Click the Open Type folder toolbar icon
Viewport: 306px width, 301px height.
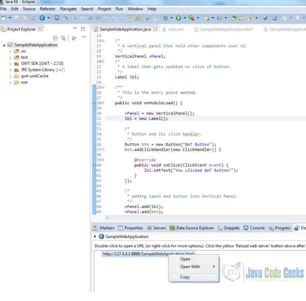pos(234,18)
